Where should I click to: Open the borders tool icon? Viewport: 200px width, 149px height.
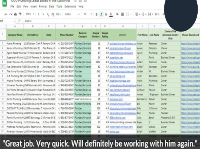(122, 14)
